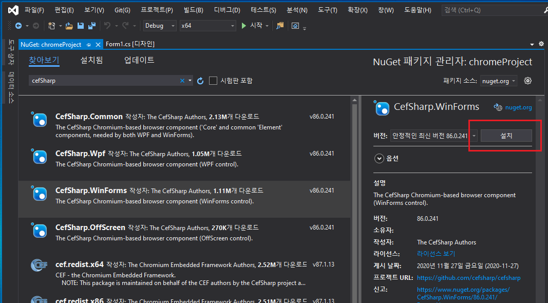
Task: Open the 파일(F) menu
Action: point(34,10)
